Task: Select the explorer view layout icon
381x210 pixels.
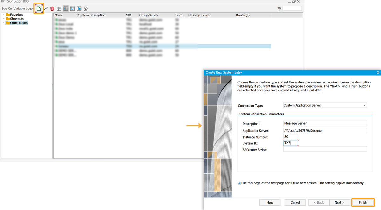Action: coord(59,9)
